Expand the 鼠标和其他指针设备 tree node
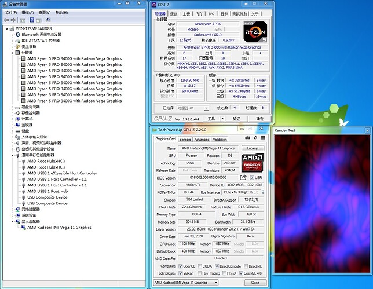Viewport: 373px width, 289px height. point(12,149)
